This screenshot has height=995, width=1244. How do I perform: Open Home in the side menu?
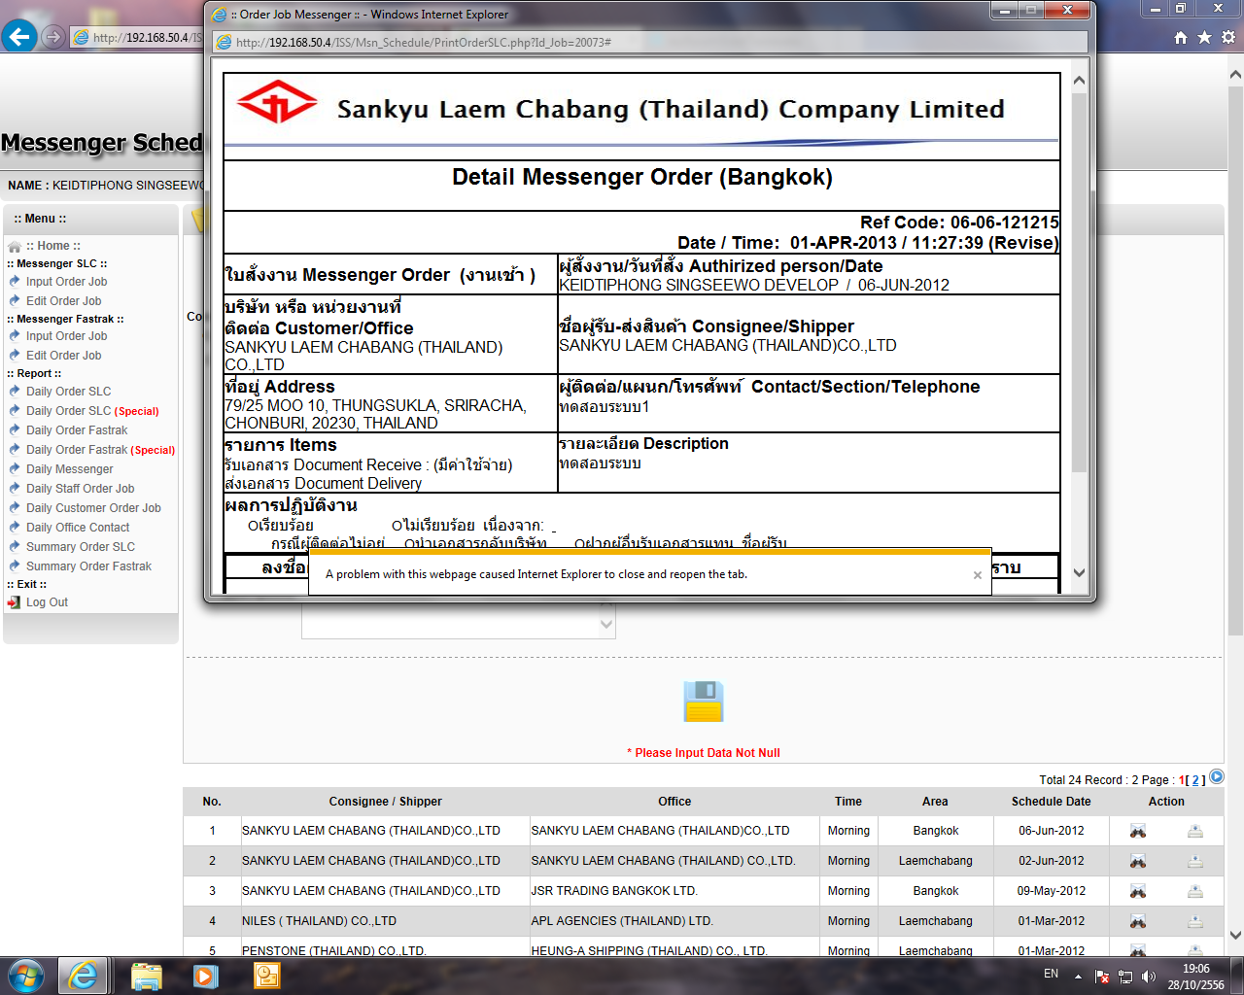coord(53,246)
